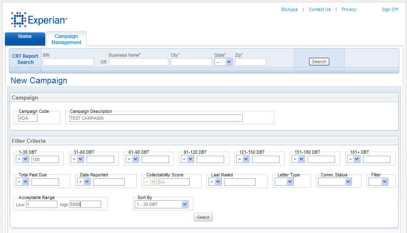Click the 181+ DBT value field
407x233 pixels.
point(377,159)
